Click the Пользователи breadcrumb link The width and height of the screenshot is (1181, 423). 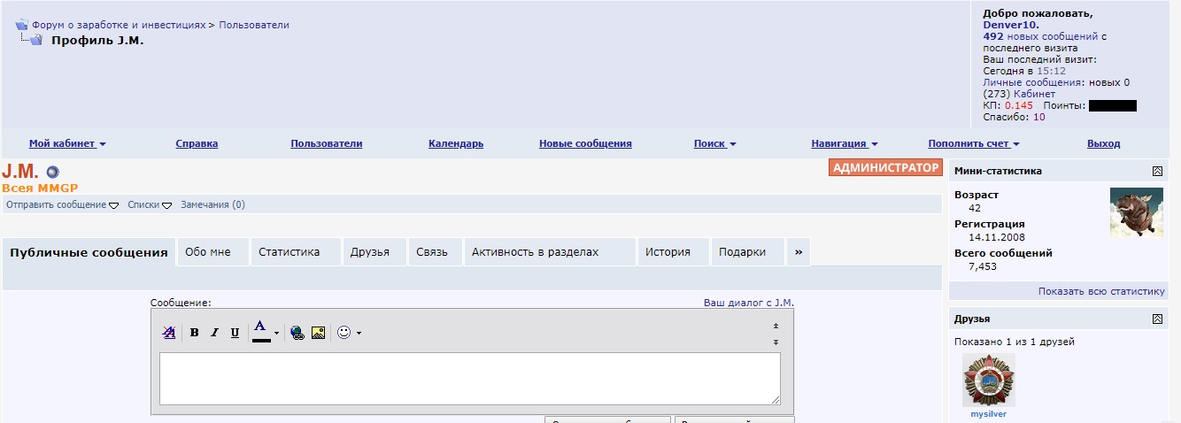(254, 25)
